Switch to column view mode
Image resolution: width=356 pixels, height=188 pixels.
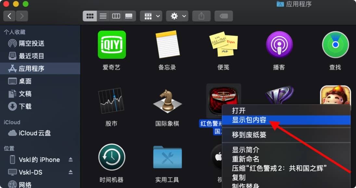[116, 16]
